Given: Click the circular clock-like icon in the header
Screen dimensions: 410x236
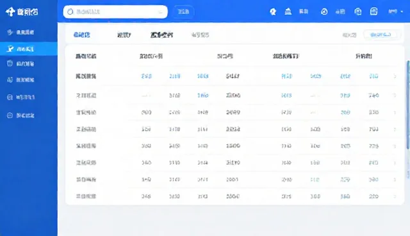Looking at the screenshot, I should [x=324, y=12].
